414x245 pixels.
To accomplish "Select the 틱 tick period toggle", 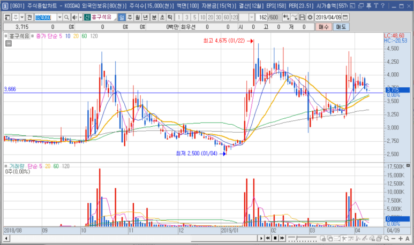I will click(x=170, y=18).
